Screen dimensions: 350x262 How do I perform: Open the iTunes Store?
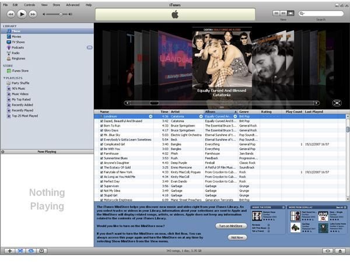click(47, 71)
